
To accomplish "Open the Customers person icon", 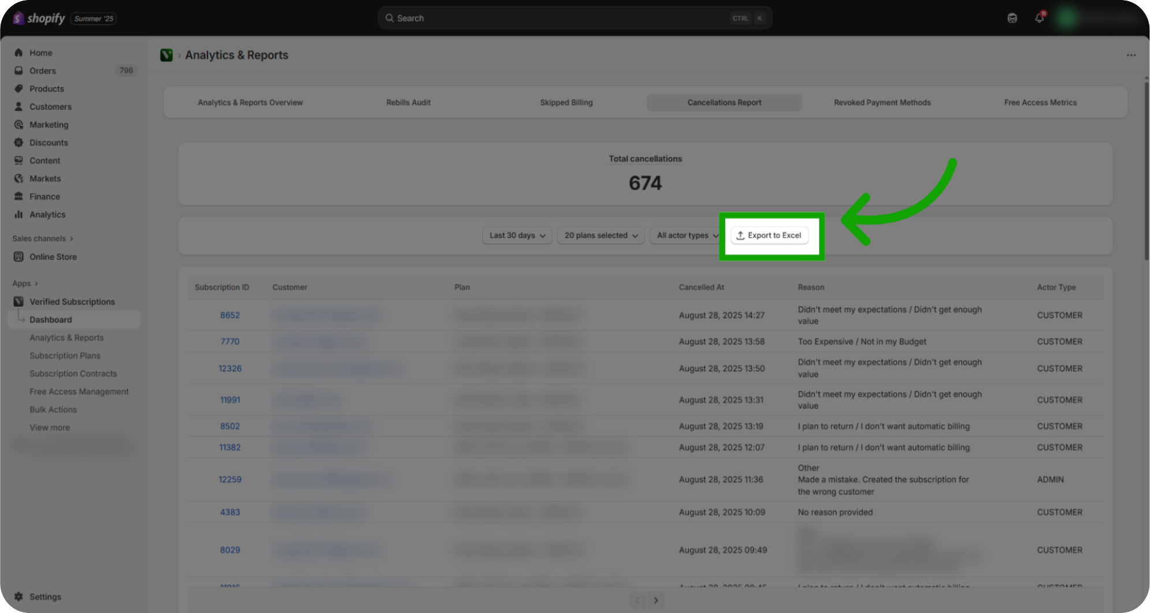I will pos(18,106).
